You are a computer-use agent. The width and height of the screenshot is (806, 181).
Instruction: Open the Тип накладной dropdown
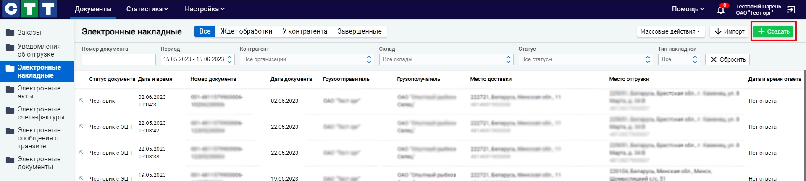click(x=679, y=59)
